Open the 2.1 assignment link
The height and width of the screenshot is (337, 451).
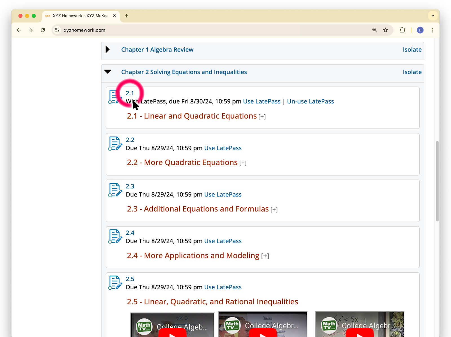click(130, 93)
